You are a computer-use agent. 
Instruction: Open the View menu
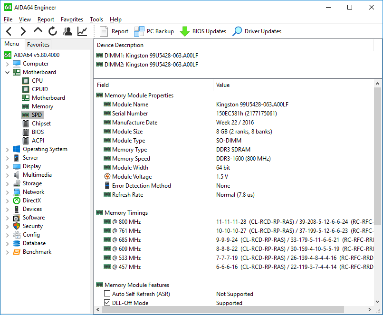pyautogui.click(x=25, y=19)
